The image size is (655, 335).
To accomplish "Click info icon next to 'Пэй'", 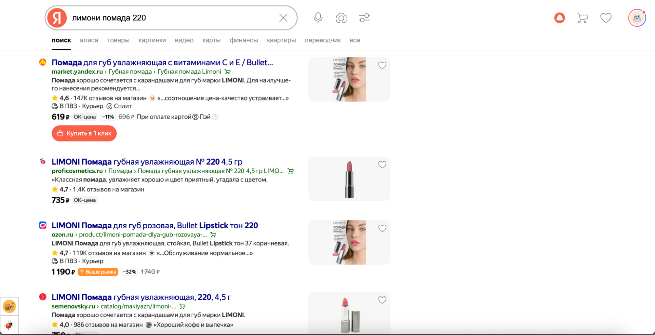I will [215, 117].
